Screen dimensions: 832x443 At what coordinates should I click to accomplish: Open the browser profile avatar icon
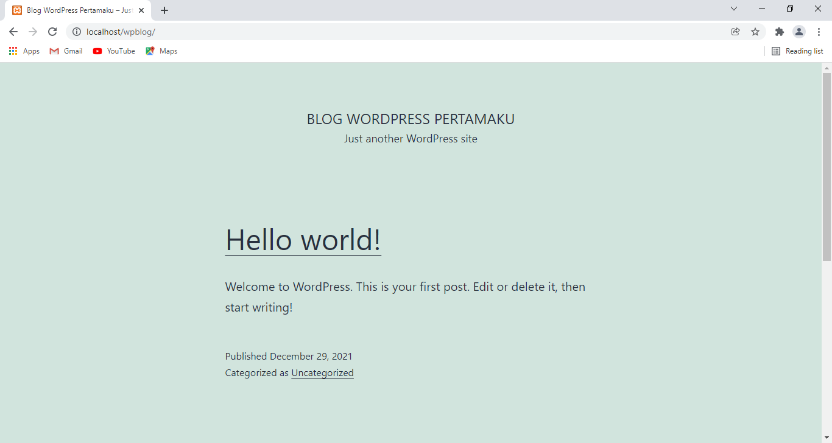[x=799, y=32]
